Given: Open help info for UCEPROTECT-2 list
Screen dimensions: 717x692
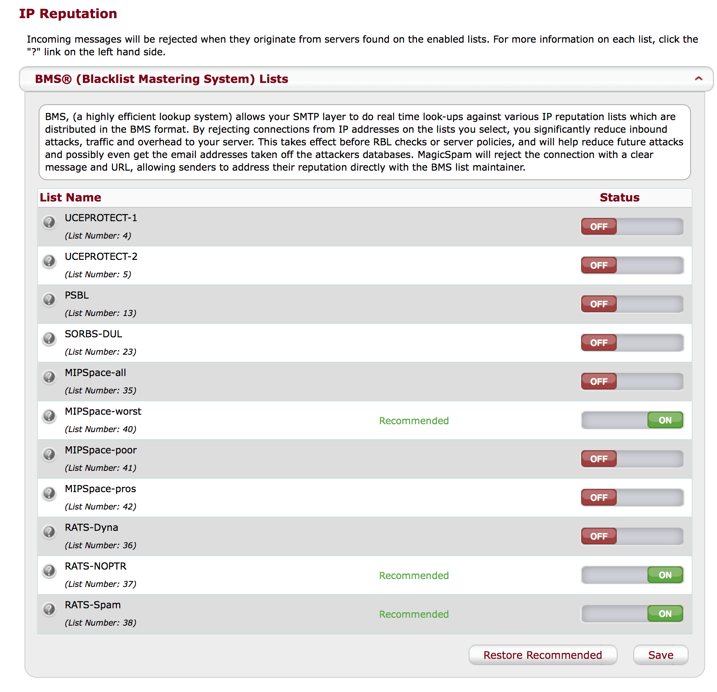Looking at the screenshot, I should (49, 261).
